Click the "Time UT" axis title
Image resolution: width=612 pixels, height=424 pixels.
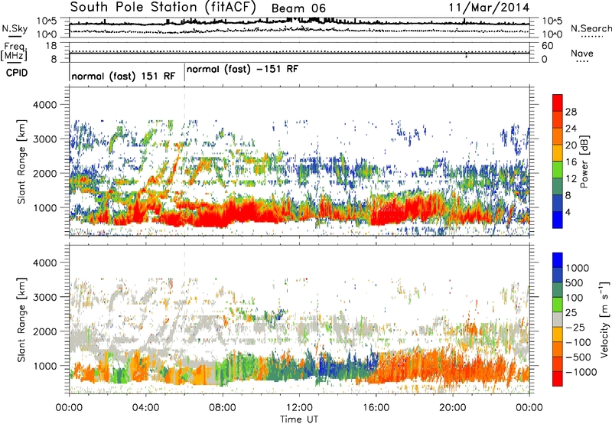click(299, 419)
